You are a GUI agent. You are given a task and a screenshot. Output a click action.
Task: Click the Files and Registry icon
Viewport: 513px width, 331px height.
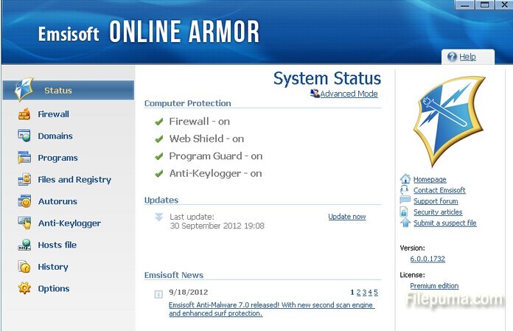tap(24, 179)
